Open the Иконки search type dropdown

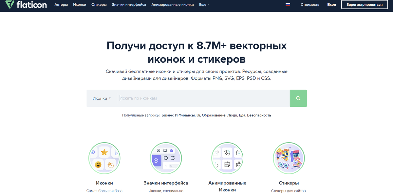[x=102, y=98]
